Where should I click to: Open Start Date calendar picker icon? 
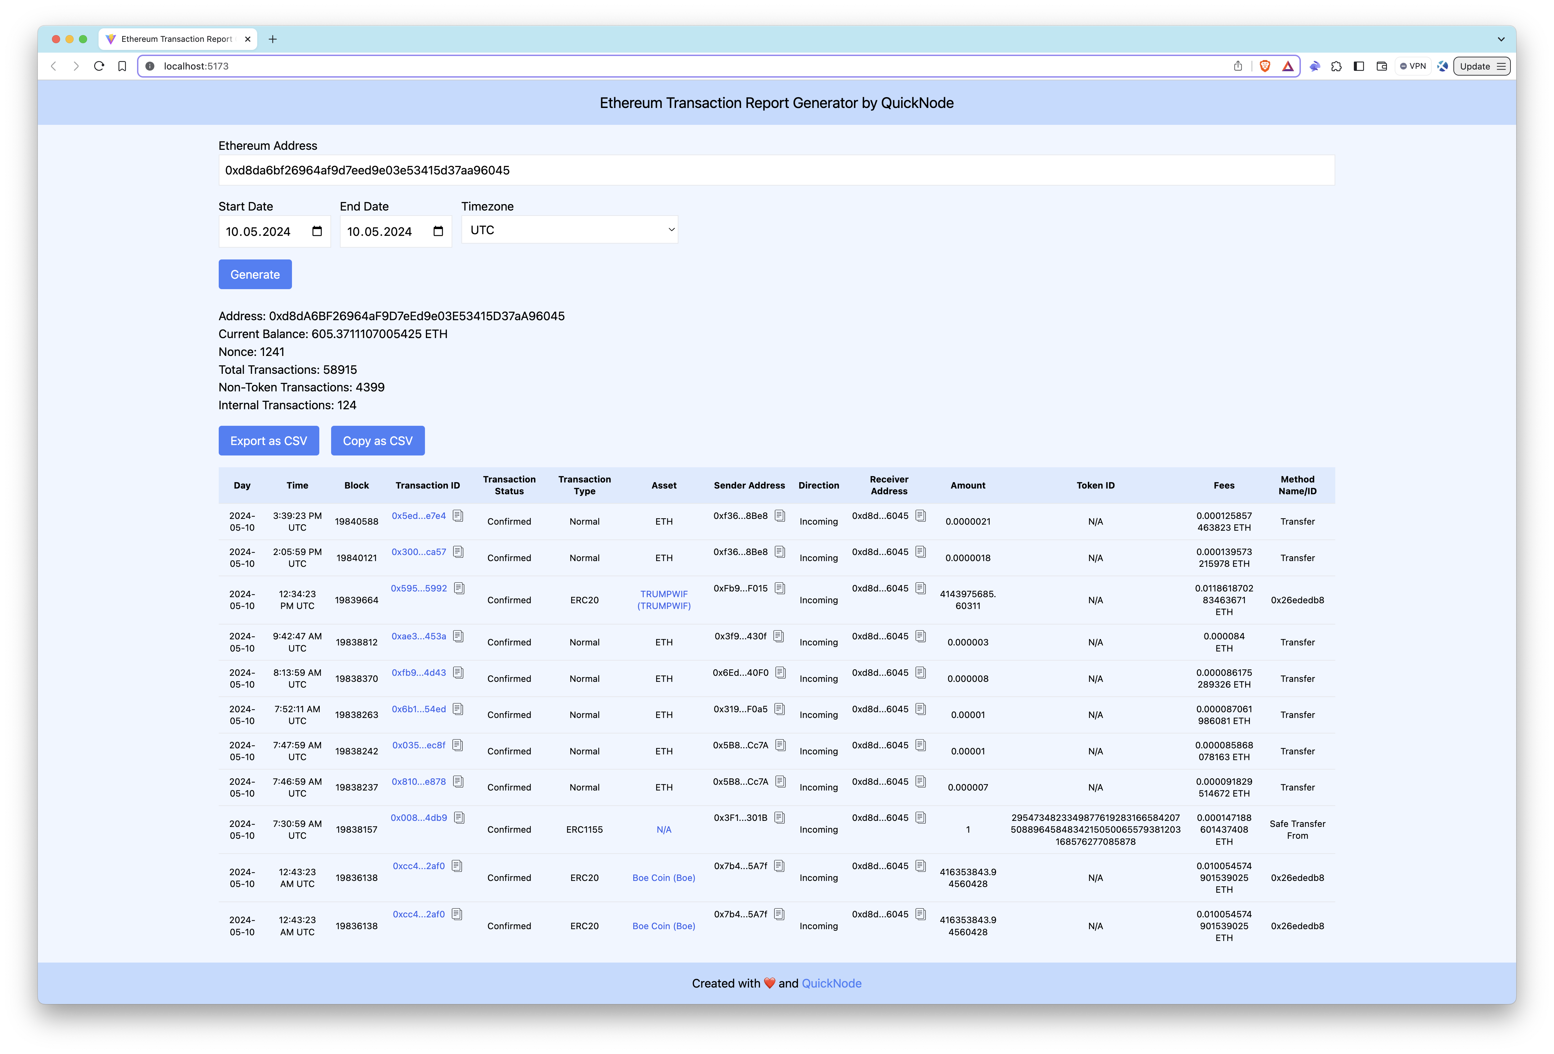tap(317, 231)
